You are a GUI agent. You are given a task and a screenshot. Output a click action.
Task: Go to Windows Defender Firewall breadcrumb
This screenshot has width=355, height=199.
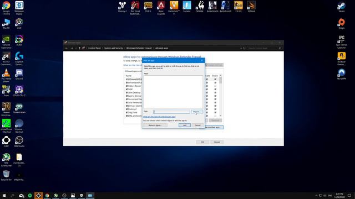coord(139,48)
